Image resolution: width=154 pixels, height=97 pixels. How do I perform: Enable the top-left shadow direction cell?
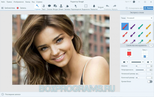pyautogui.click(x=142, y=52)
